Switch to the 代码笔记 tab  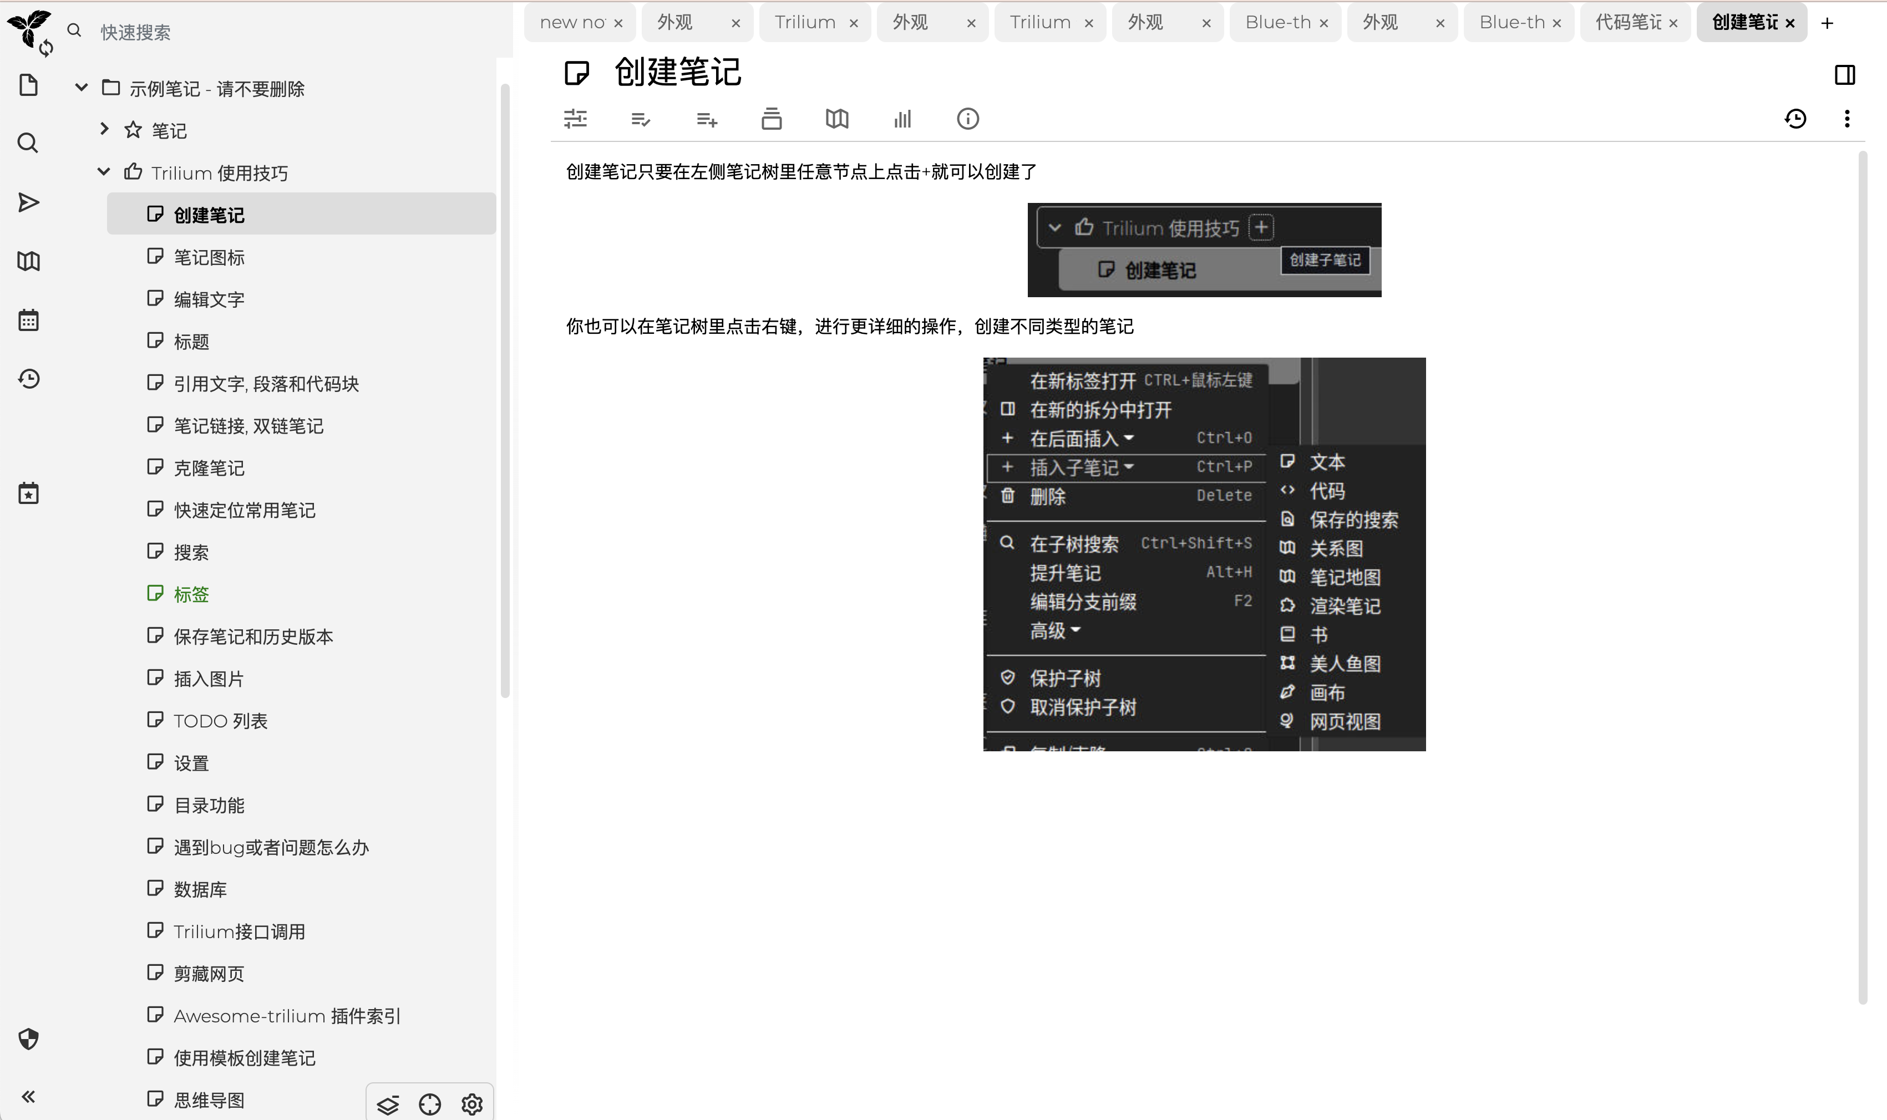click(1627, 23)
